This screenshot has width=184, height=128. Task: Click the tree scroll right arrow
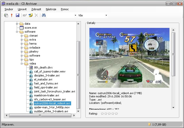74,115
